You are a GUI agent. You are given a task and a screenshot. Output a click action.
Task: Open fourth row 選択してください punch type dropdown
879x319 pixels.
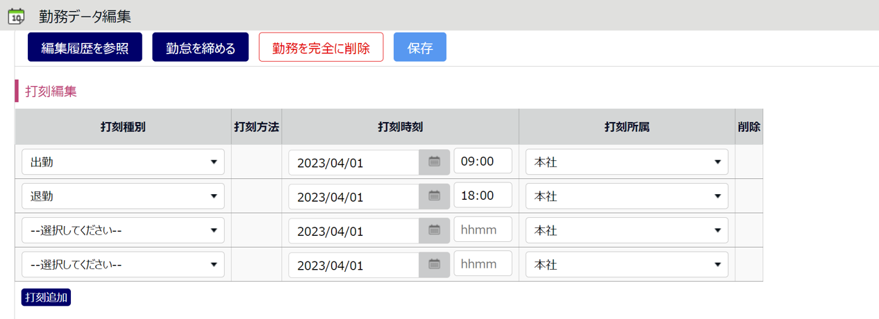[123, 264]
